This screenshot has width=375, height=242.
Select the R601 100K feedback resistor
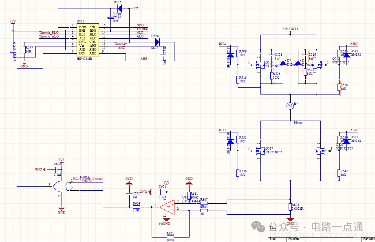click(x=170, y=237)
